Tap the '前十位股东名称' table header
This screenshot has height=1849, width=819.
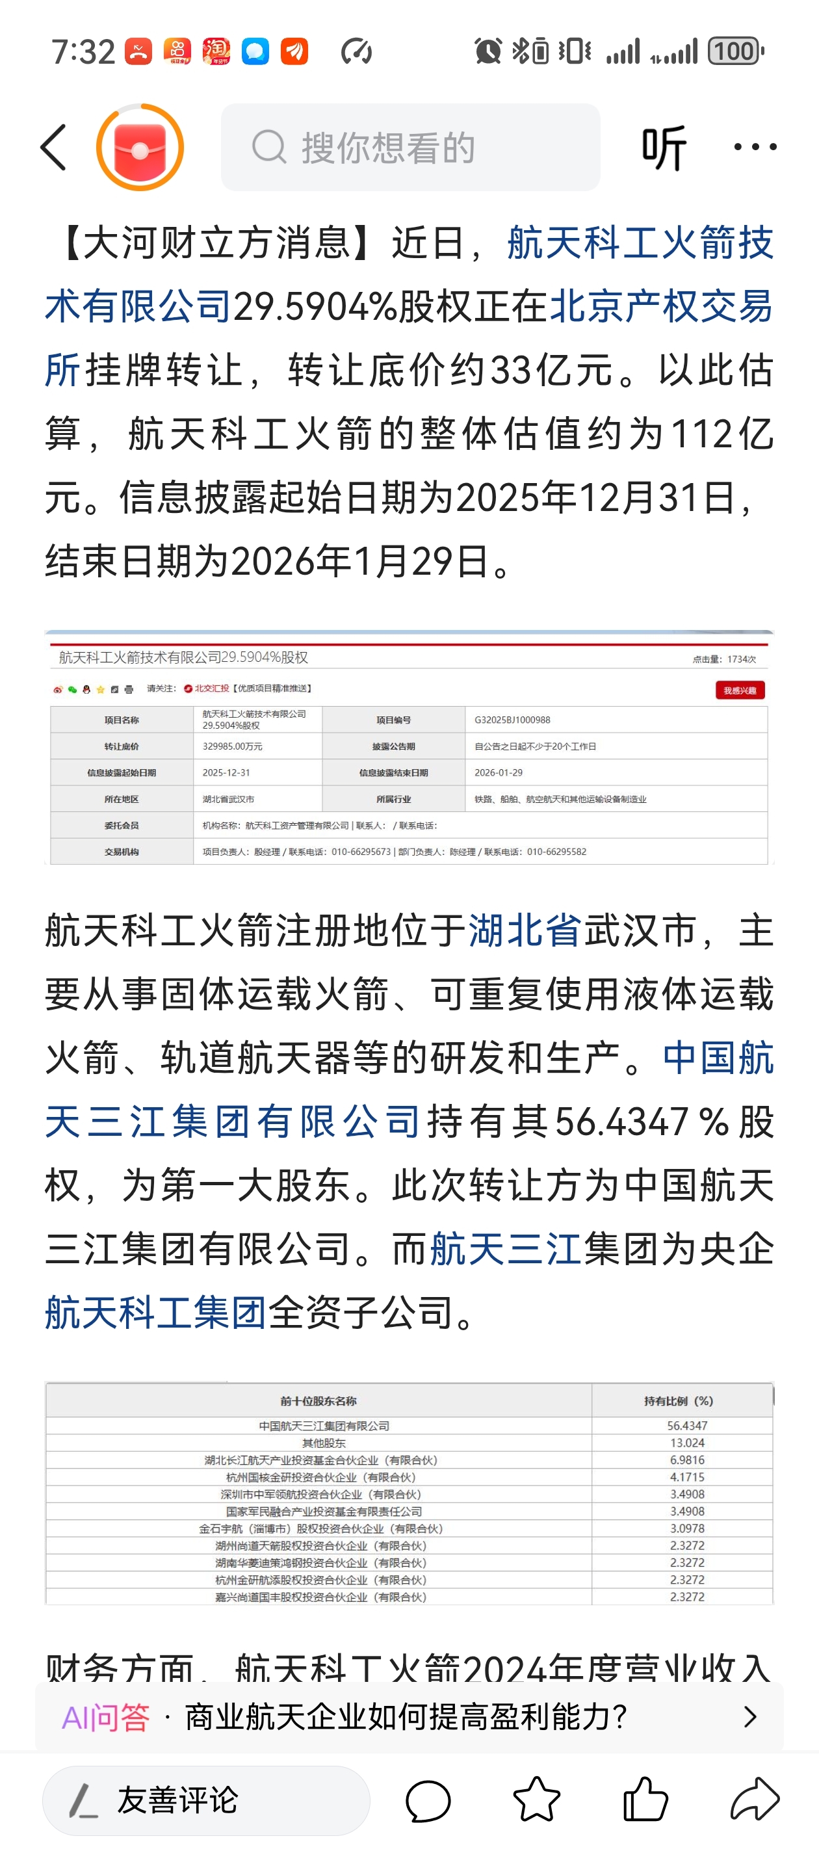point(318,1400)
